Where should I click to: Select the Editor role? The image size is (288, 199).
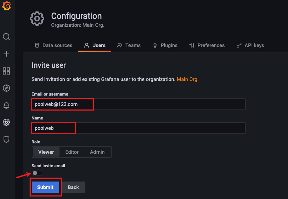72,152
